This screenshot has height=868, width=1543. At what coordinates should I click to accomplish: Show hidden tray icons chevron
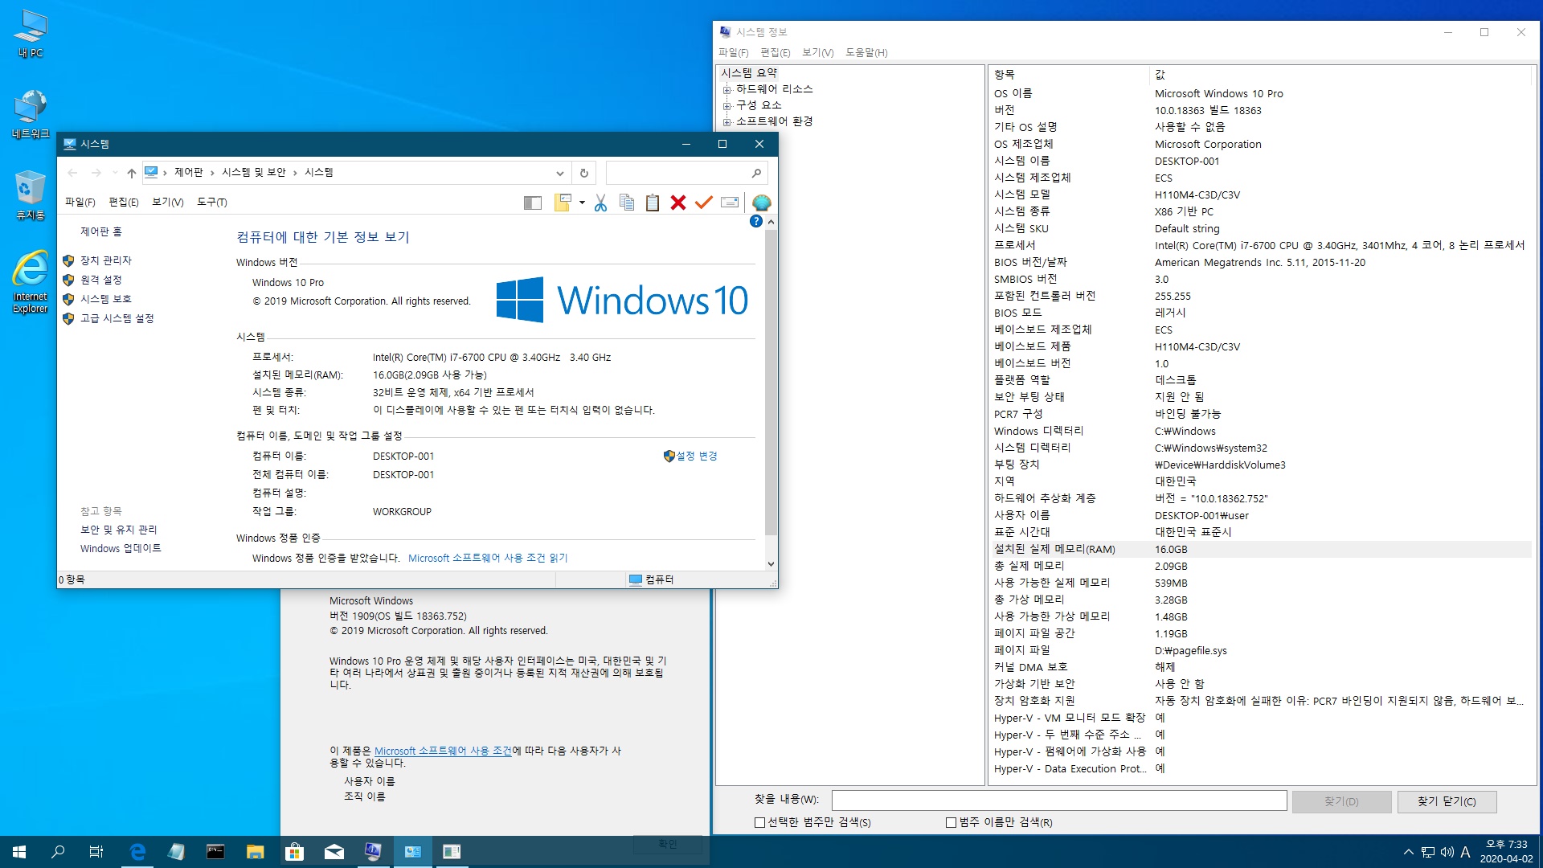pyautogui.click(x=1408, y=852)
